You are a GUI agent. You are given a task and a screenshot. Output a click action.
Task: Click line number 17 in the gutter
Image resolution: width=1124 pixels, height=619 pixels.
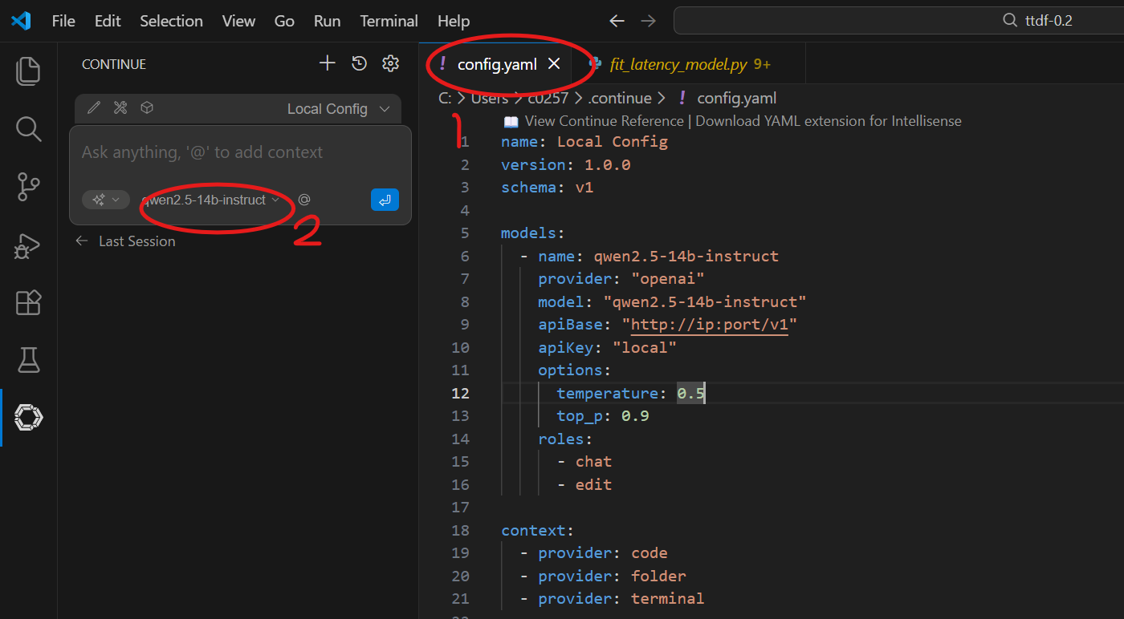coord(459,508)
